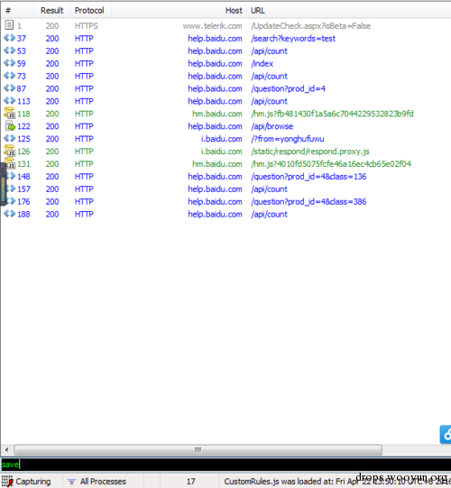Click the horizontal scrollbar thumb
This screenshot has width=451, height=488.
click(198, 450)
